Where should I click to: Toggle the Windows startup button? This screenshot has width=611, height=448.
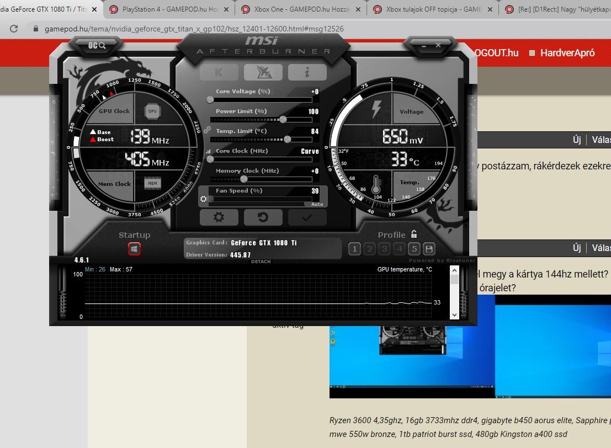click(x=134, y=249)
